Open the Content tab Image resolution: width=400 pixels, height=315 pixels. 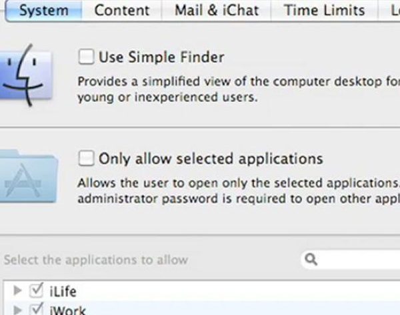[122, 10]
